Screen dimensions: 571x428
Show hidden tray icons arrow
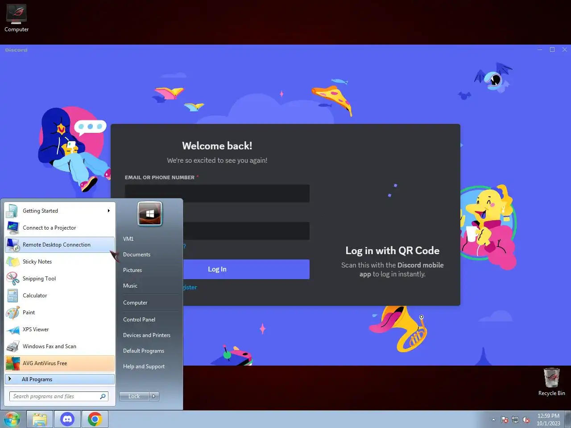click(x=493, y=420)
